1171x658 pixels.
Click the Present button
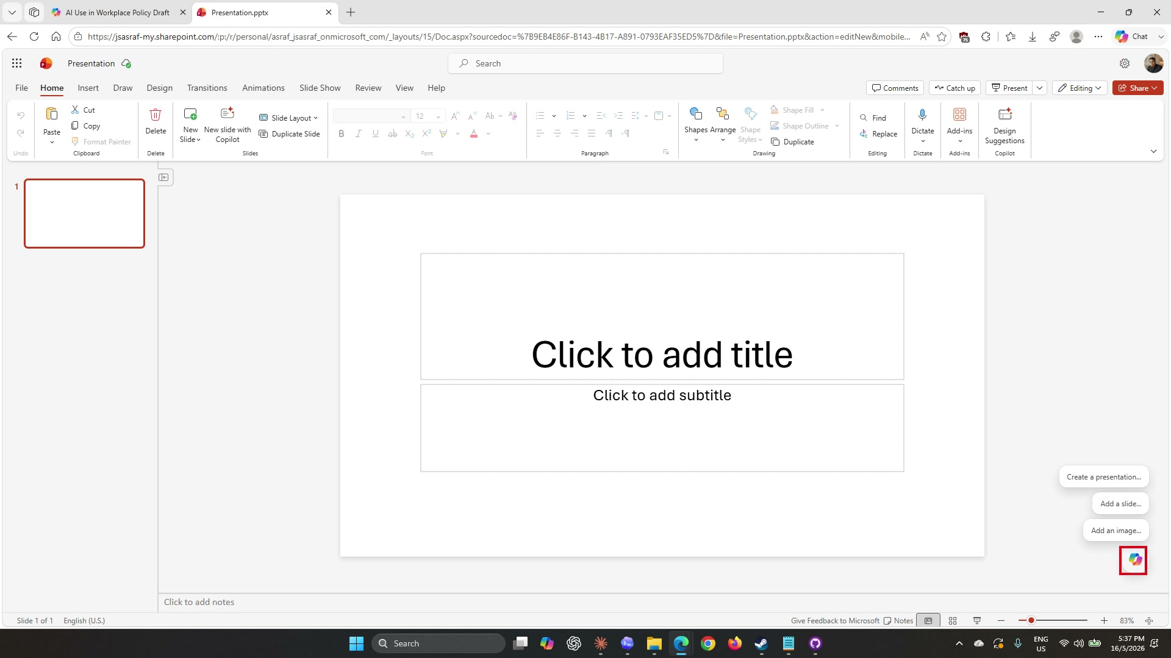[x=1009, y=88]
